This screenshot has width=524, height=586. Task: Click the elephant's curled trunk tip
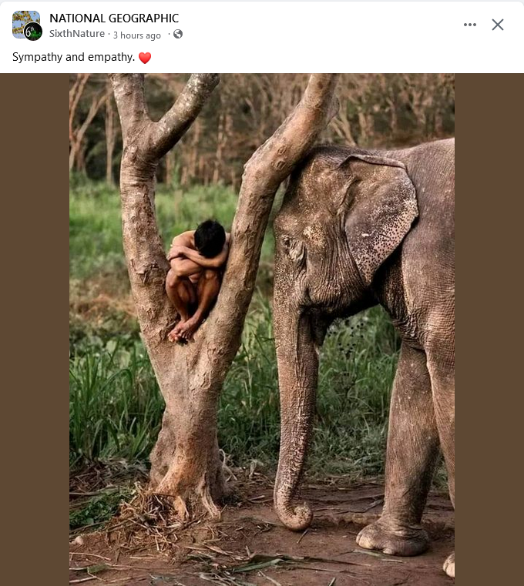pos(294,514)
